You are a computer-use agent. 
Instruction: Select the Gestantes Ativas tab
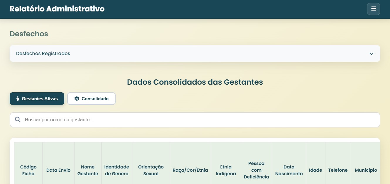pos(37,98)
